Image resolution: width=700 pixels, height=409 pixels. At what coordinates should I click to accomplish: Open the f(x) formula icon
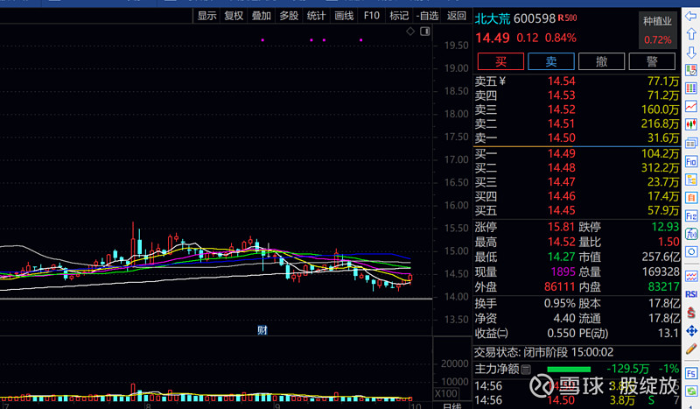[x=691, y=234]
